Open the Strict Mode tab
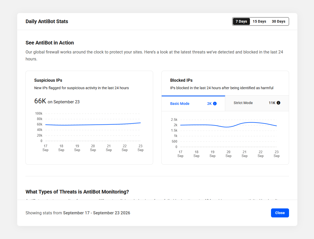The image size is (314, 239). pyautogui.click(x=257, y=103)
